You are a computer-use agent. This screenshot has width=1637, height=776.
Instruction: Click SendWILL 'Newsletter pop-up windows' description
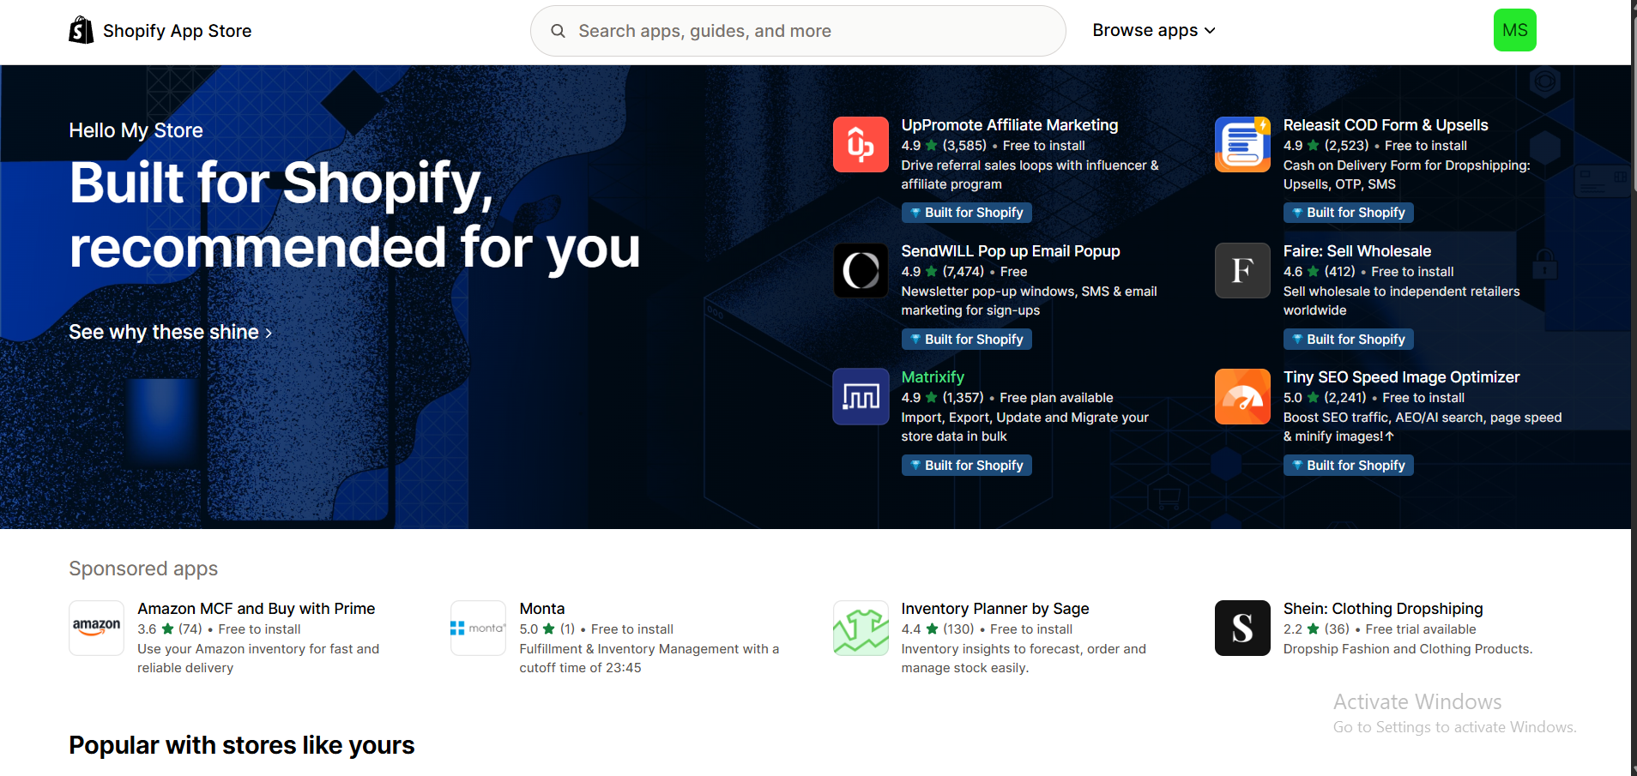[1029, 301]
